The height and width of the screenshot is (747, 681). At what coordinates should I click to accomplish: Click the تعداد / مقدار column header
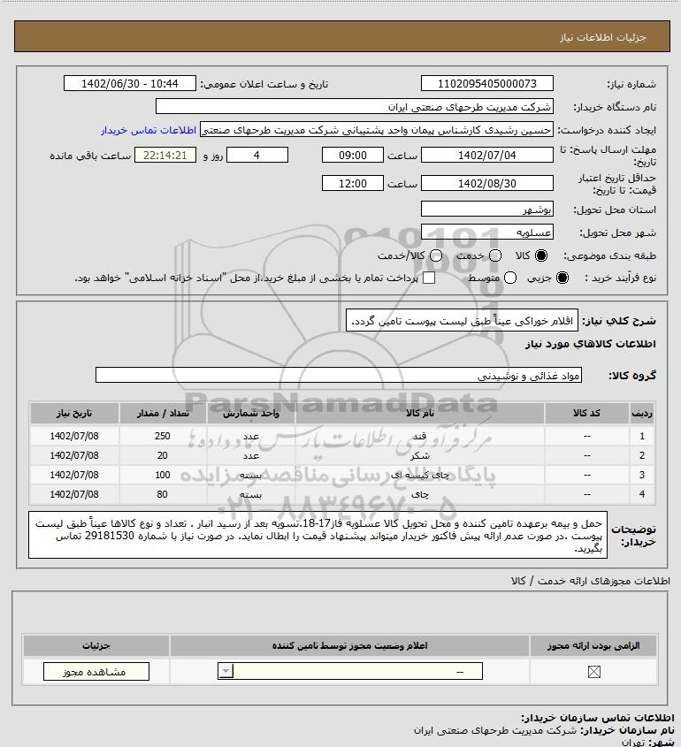point(163,414)
